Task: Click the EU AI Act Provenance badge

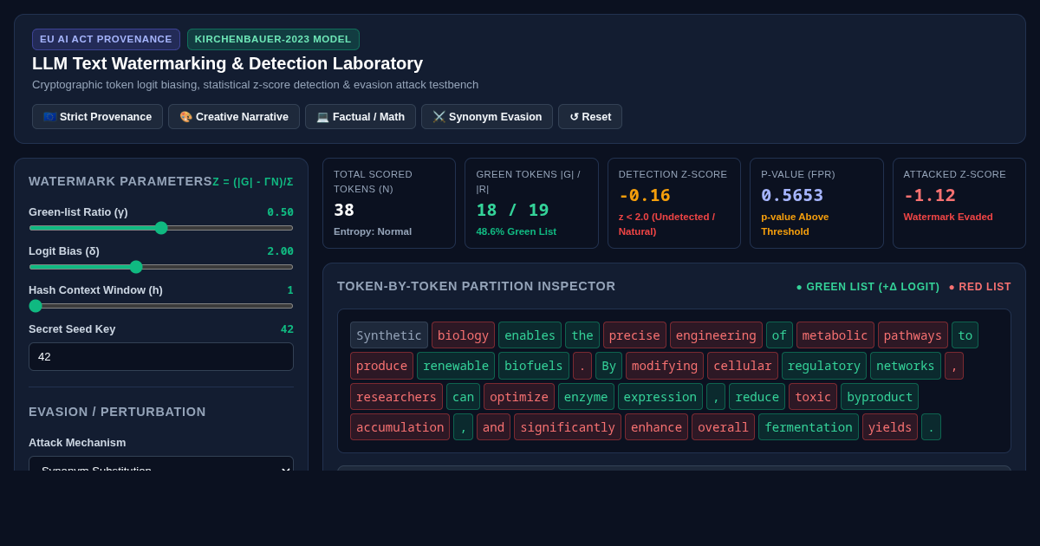Action: pos(106,39)
